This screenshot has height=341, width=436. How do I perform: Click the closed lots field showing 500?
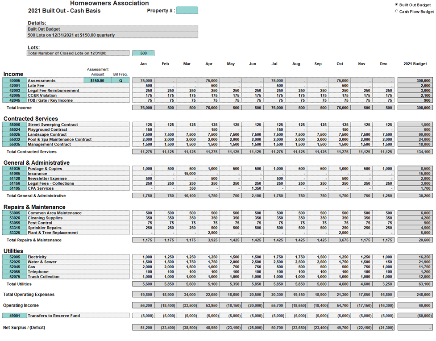pyautogui.click(x=143, y=53)
